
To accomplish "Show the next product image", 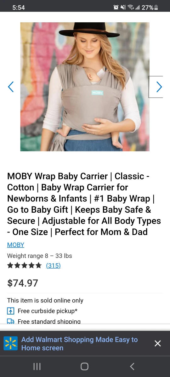I will point(159,87).
